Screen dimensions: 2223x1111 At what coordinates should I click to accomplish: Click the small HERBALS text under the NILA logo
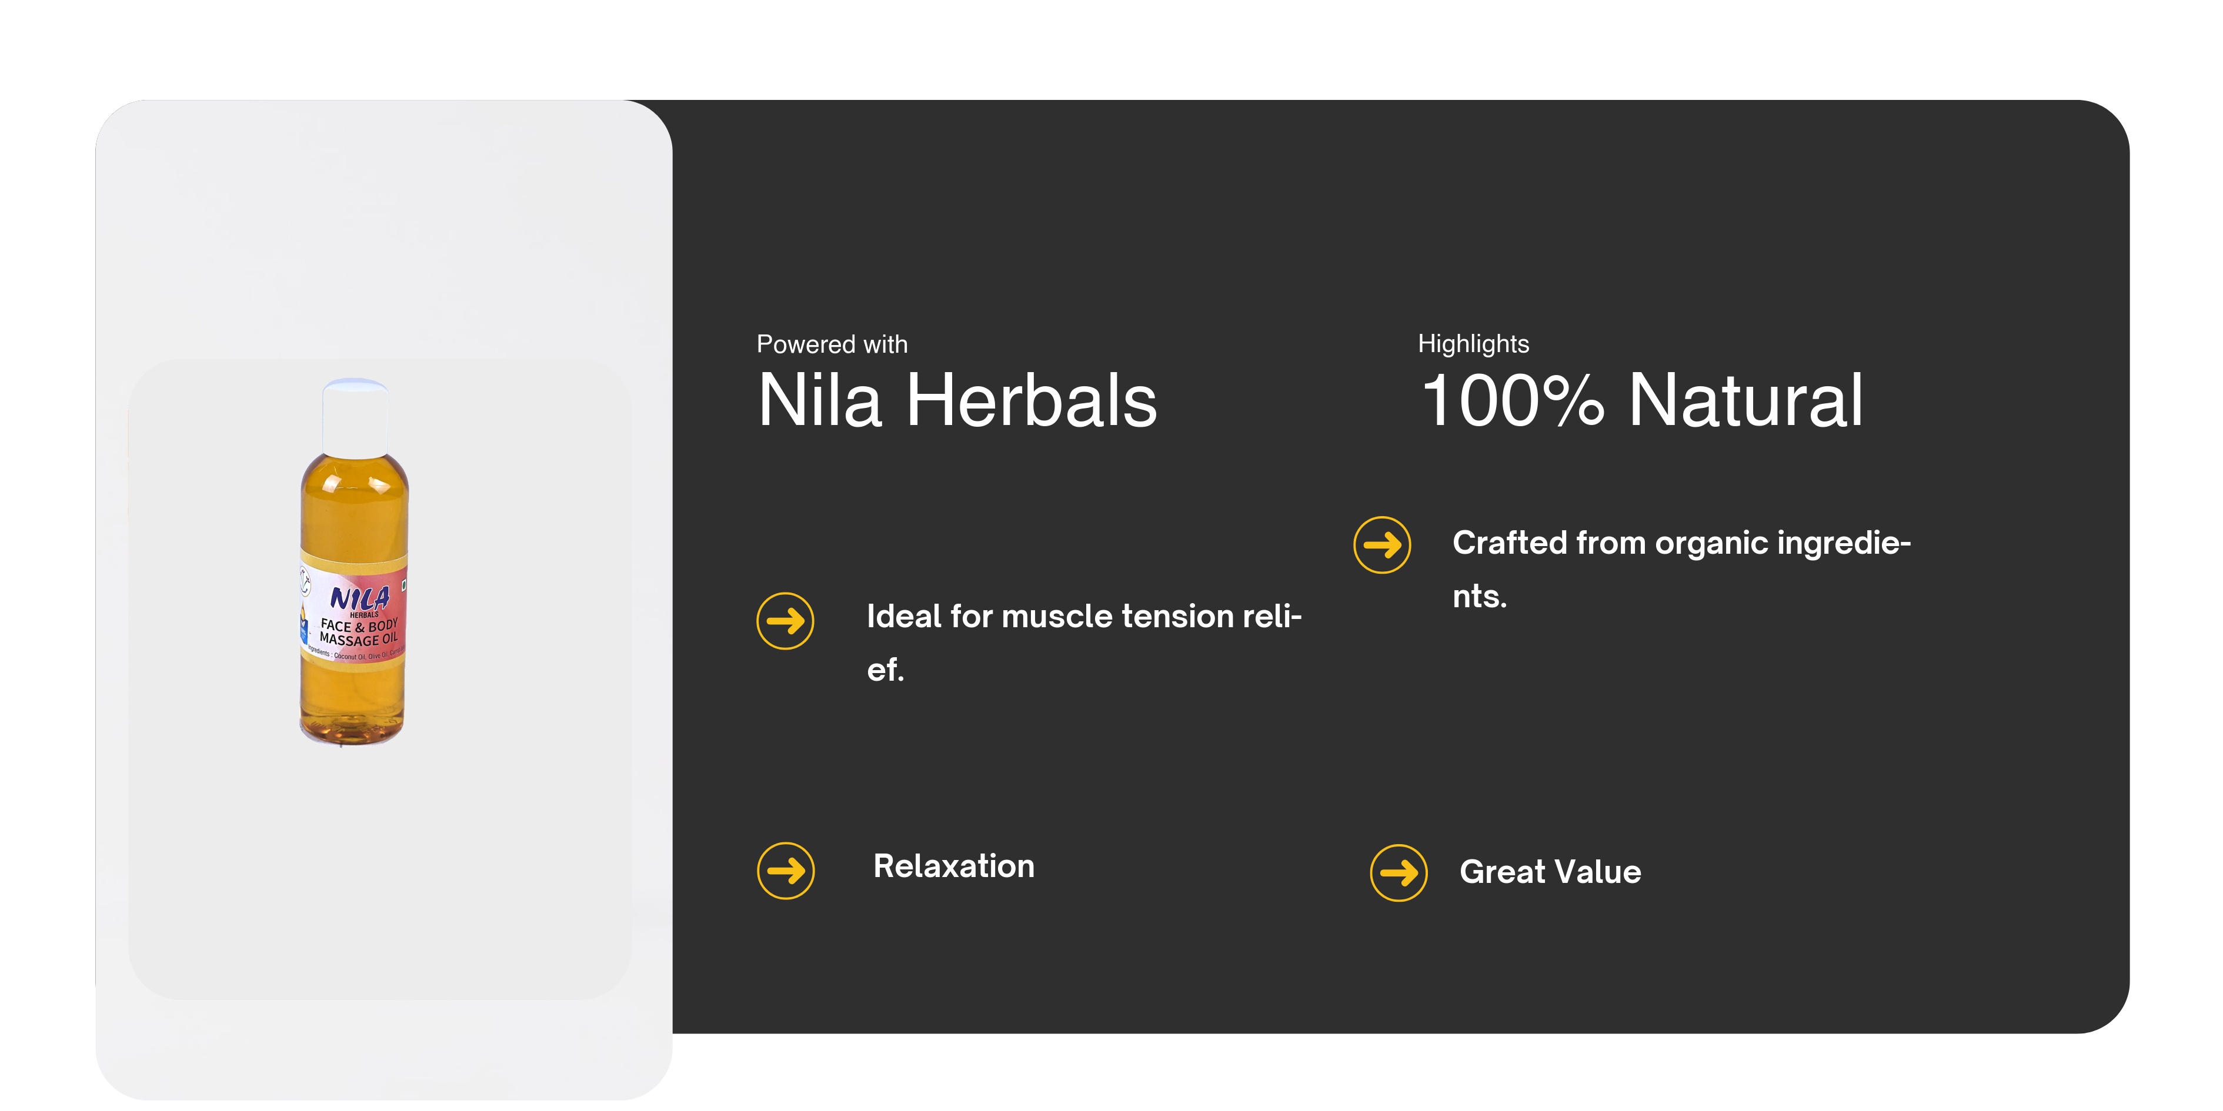pyautogui.click(x=364, y=615)
